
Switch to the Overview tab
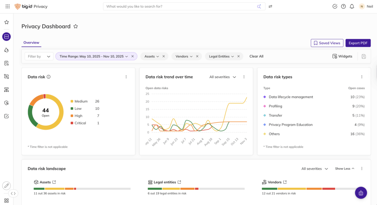pyautogui.click(x=31, y=43)
